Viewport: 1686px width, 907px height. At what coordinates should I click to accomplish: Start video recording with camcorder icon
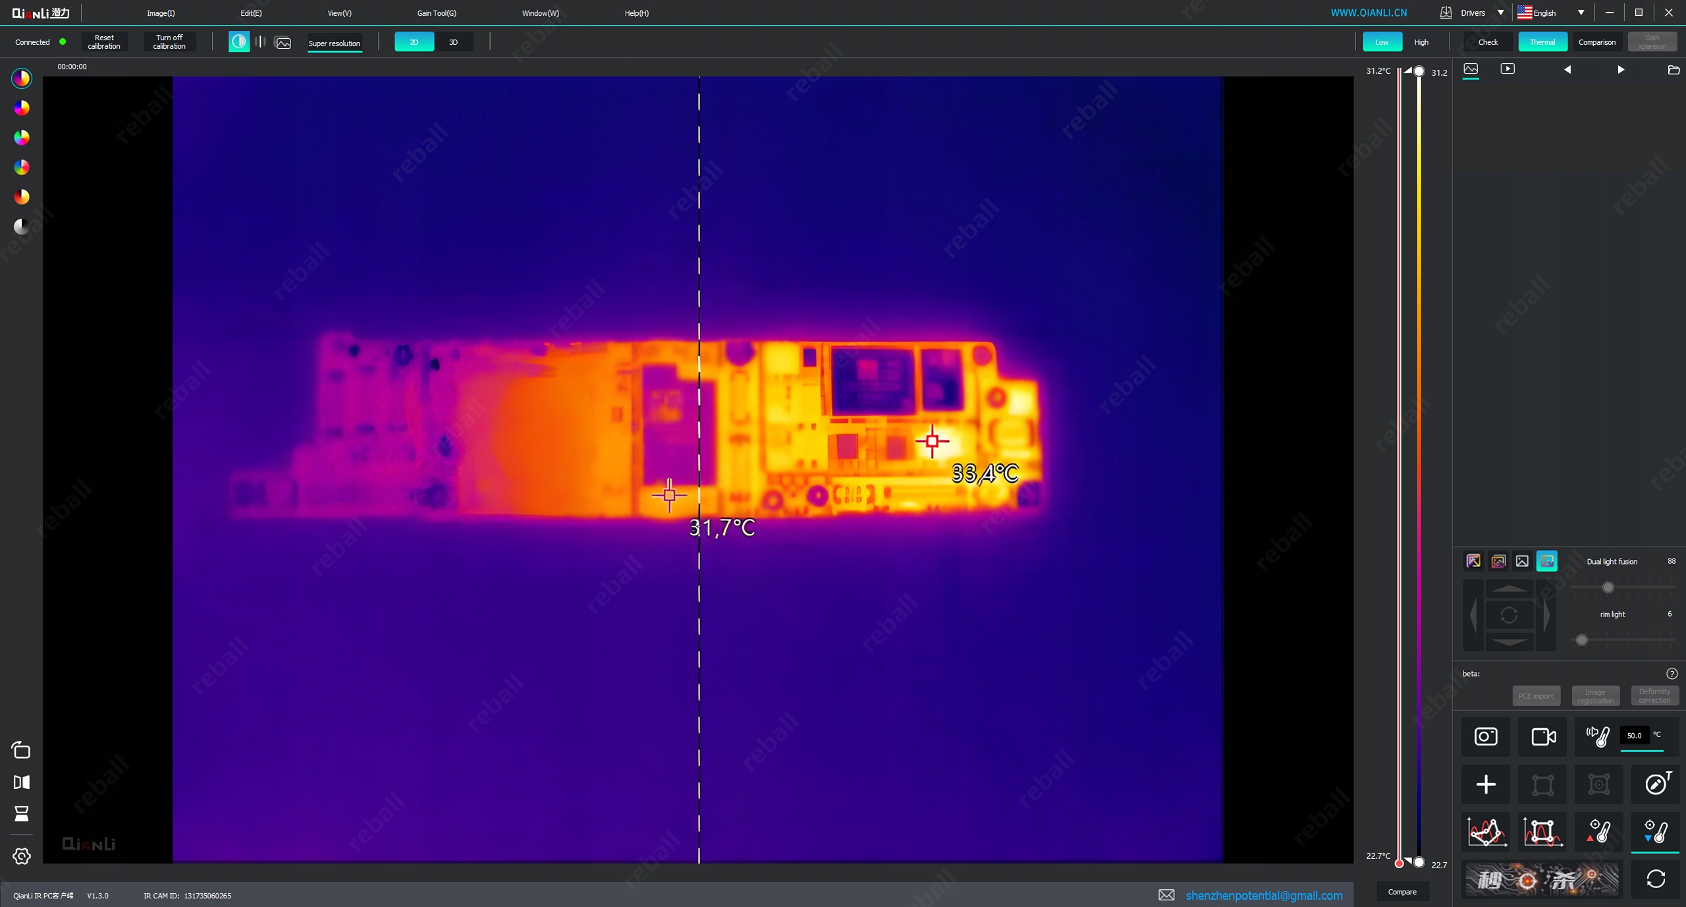click(1542, 736)
